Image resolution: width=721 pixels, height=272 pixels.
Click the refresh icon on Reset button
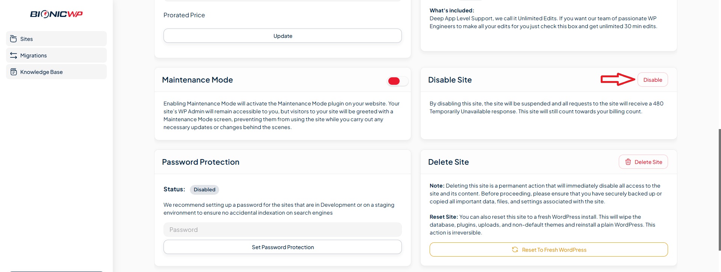(x=515, y=250)
